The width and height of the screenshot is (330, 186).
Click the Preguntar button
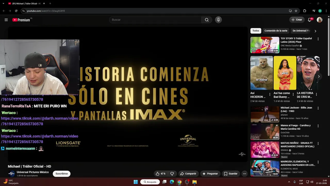point(210,174)
